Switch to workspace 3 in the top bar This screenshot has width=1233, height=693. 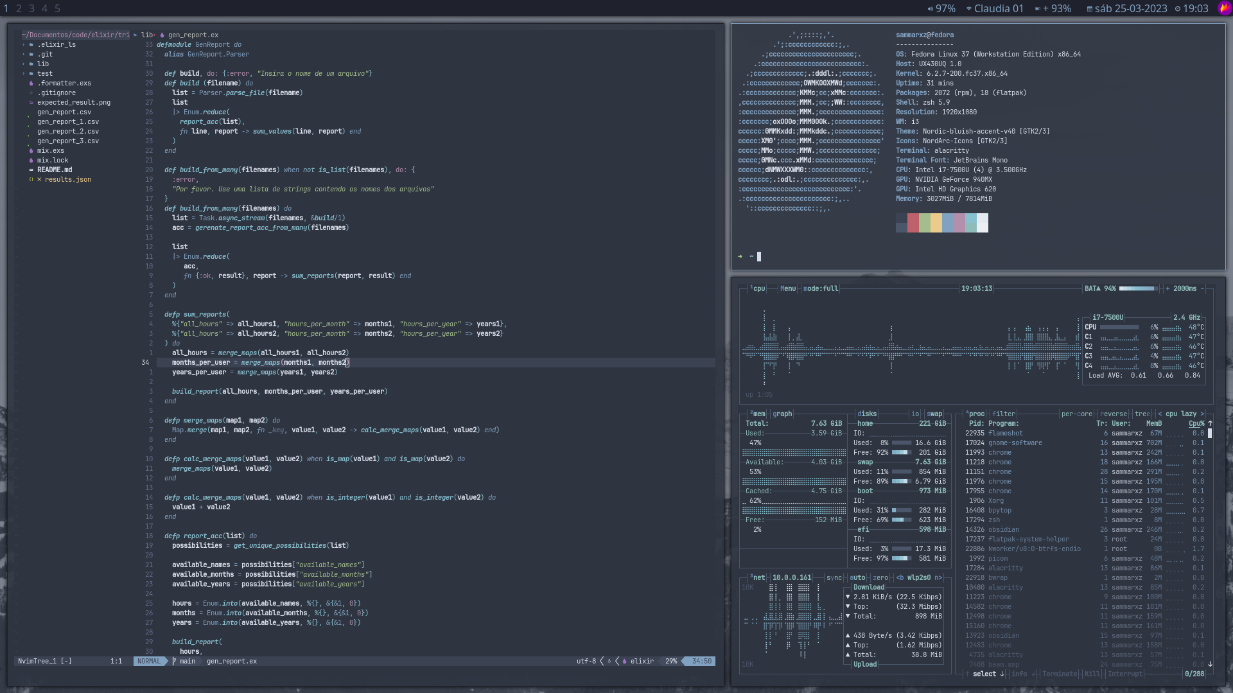[31, 8]
